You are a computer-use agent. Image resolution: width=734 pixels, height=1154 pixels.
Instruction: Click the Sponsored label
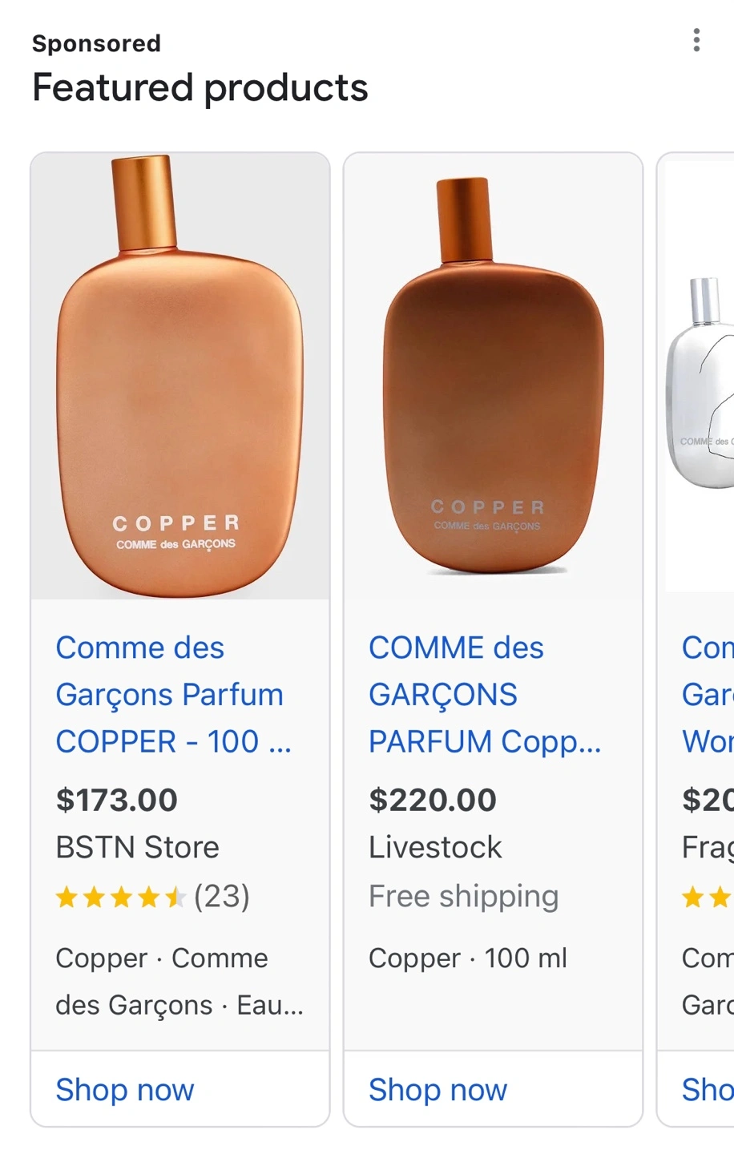(96, 43)
